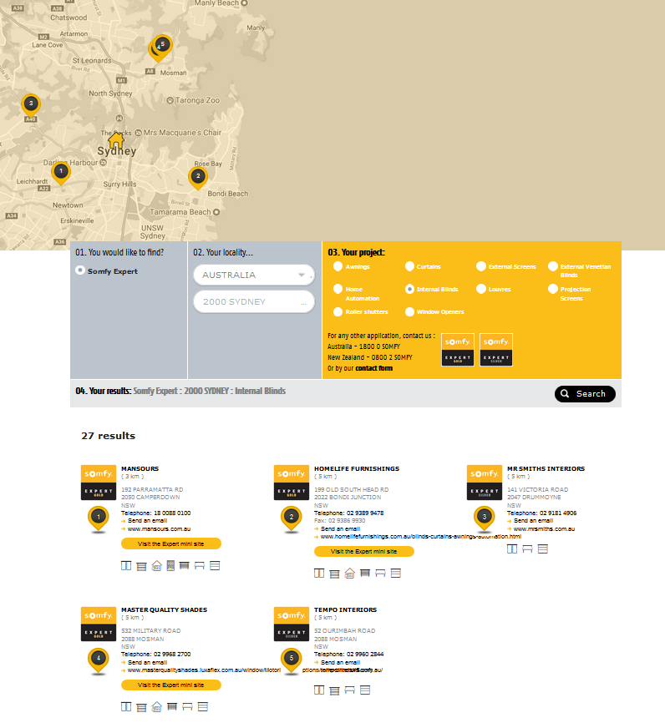Image resolution: width=665 pixels, height=728 pixels.
Task: Click Tempo Interiors' awning icon
Action: click(x=349, y=690)
